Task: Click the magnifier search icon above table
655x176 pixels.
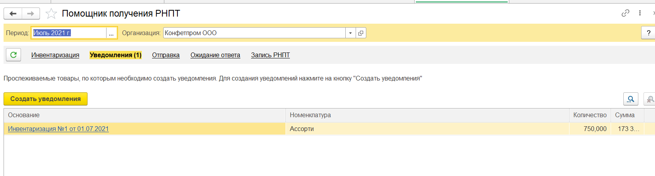Action: pos(630,99)
